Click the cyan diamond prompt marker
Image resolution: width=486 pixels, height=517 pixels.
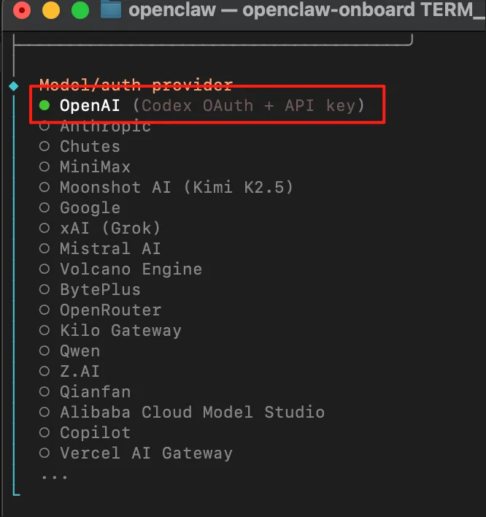coord(13,86)
